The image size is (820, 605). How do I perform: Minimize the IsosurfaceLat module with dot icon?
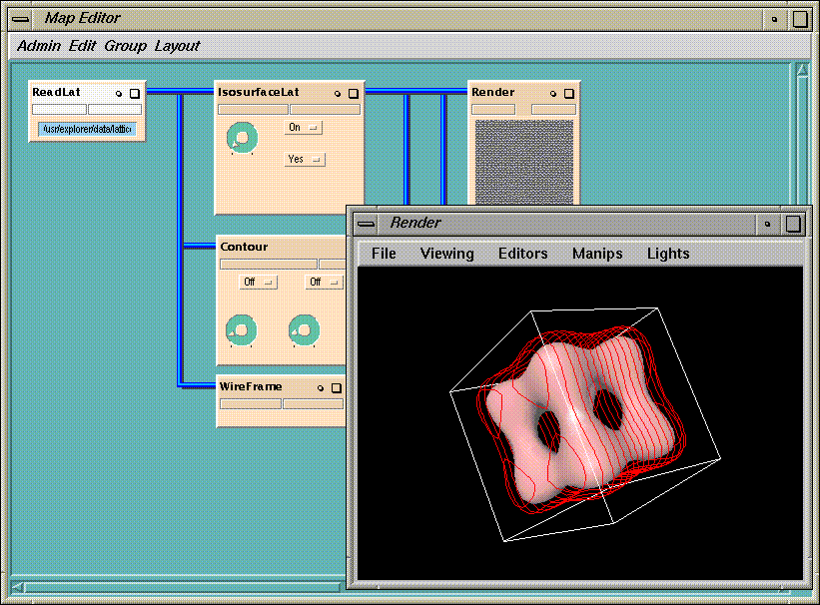click(338, 93)
